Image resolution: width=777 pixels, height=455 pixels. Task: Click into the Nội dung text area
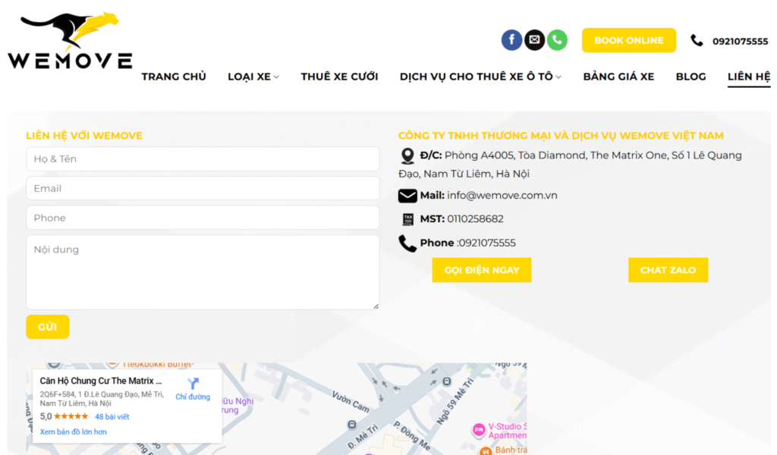[x=203, y=271]
